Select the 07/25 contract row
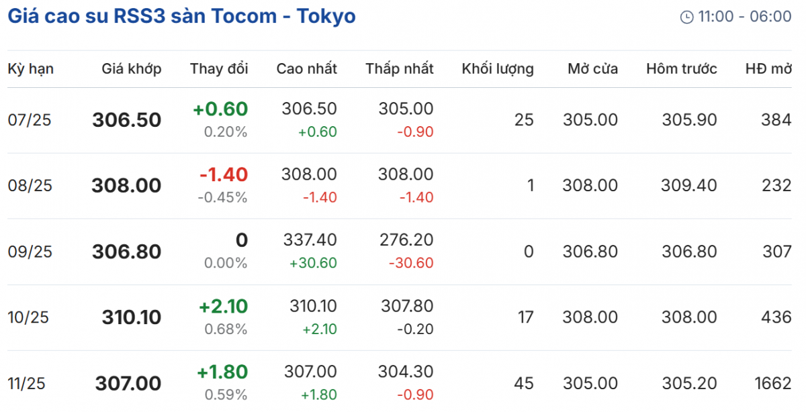Viewport: 806px width, 412px height. click(x=30, y=120)
